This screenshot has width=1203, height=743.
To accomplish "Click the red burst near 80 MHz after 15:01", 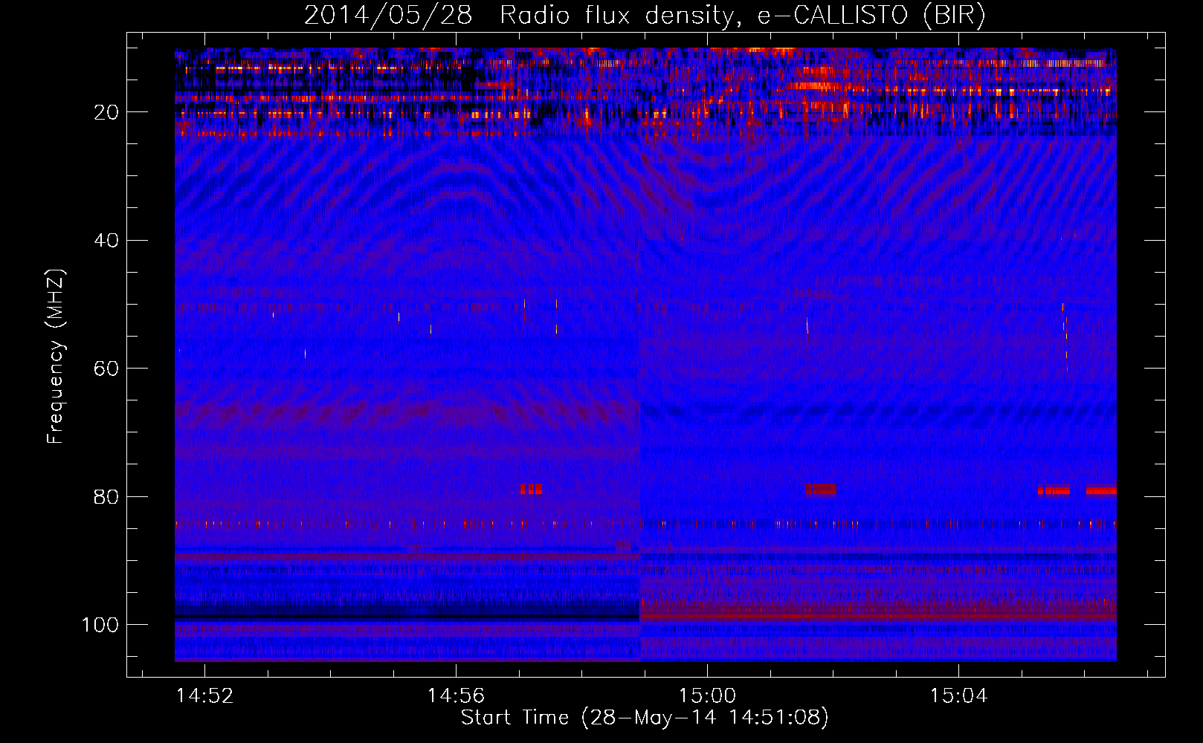I will [821, 490].
